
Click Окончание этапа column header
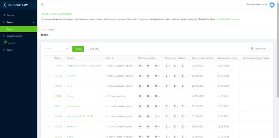coord(147,58)
